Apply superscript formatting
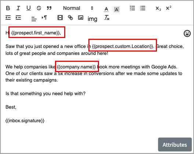194x154 pixels. coord(169,8)
